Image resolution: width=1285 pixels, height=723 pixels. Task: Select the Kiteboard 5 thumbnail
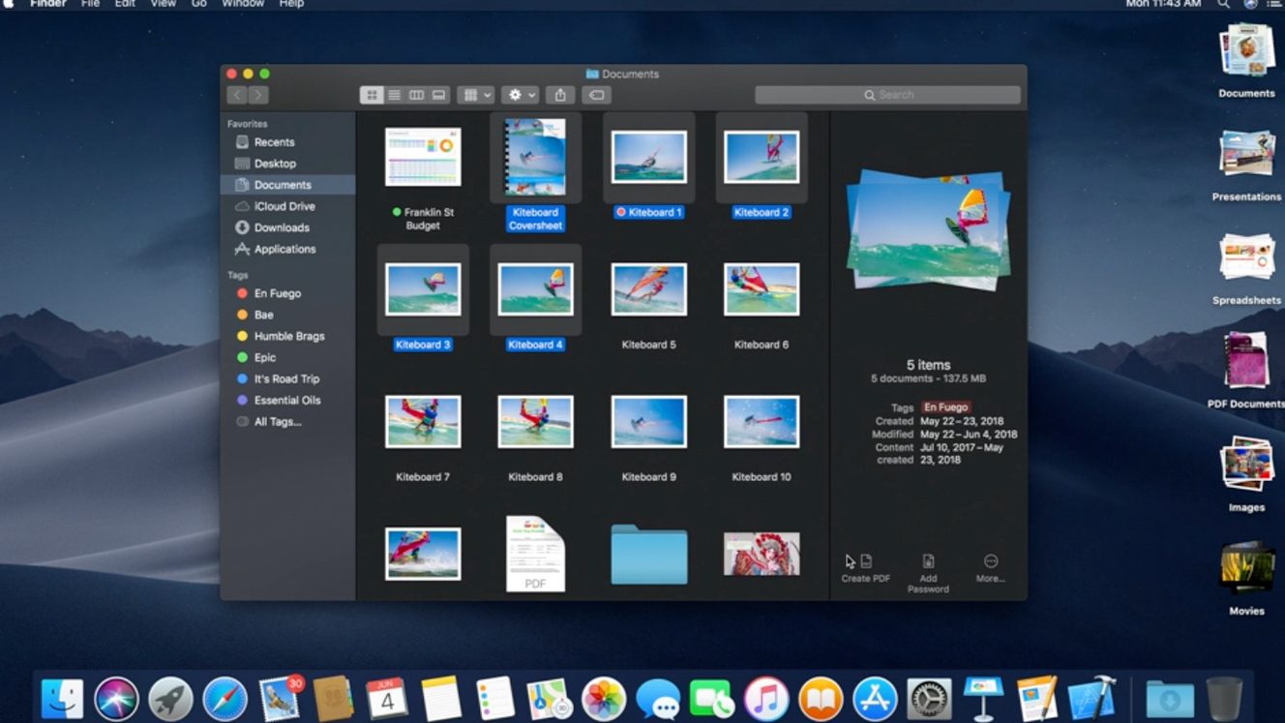click(x=649, y=289)
